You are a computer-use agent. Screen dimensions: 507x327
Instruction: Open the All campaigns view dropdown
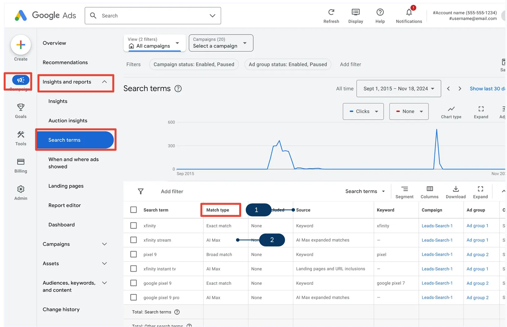[x=154, y=43]
